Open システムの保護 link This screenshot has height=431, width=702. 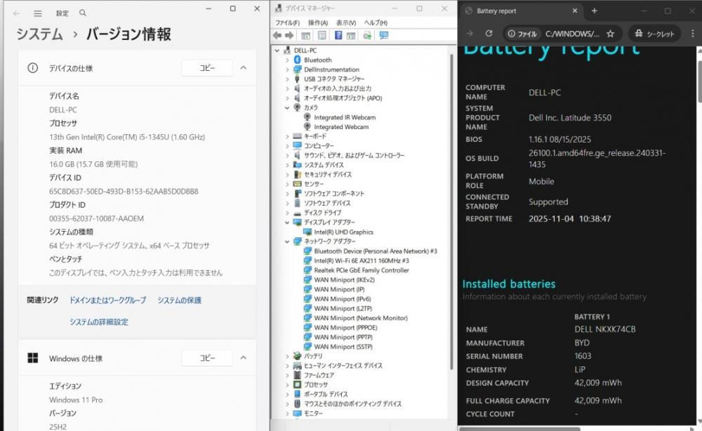[179, 300]
